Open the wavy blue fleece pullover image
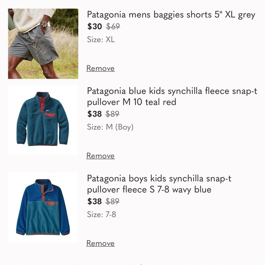 (x=43, y=207)
